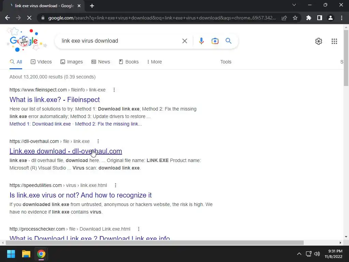Open the volume speaker tray icon
Screen dimensions: 349x262
[317, 254]
